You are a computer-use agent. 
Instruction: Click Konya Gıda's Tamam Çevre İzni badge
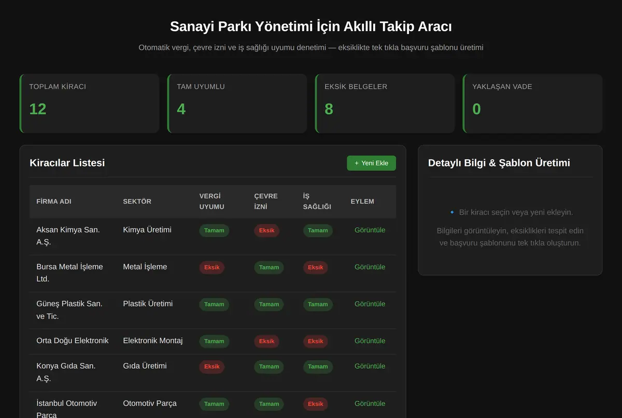(x=269, y=367)
